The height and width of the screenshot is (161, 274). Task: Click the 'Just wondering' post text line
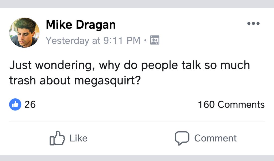(130, 66)
